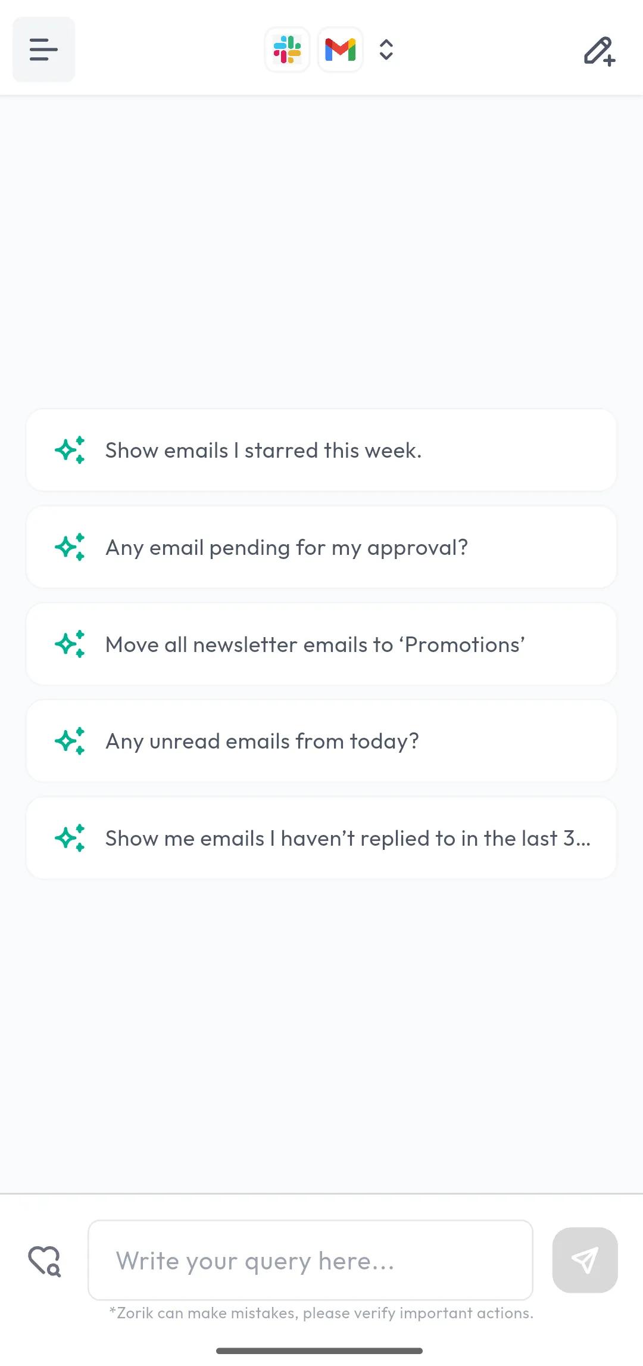The height and width of the screenshot is (1366, 643).
Task: Tap sparkle icon beside newsletter emails suggestion
Action: click(x=70, y=644)
